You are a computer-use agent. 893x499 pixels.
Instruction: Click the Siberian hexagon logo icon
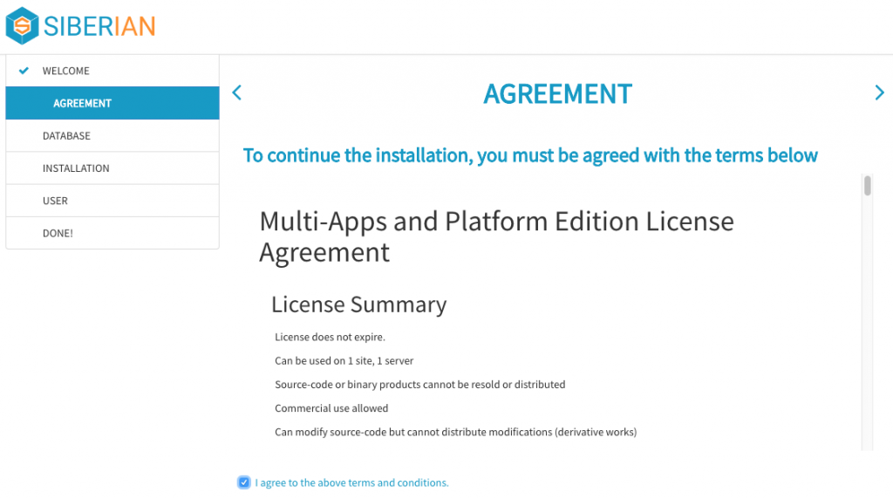point(22,25)
